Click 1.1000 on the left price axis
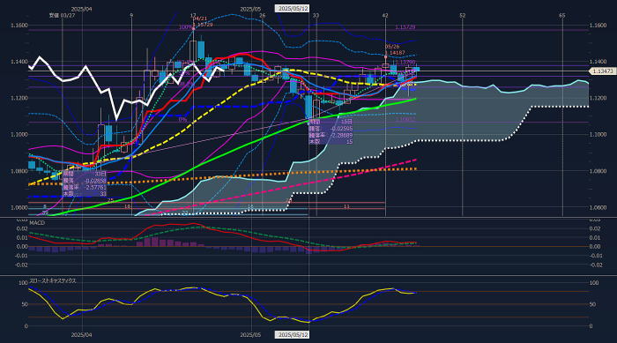617x343 pixels. pos(19,134)
